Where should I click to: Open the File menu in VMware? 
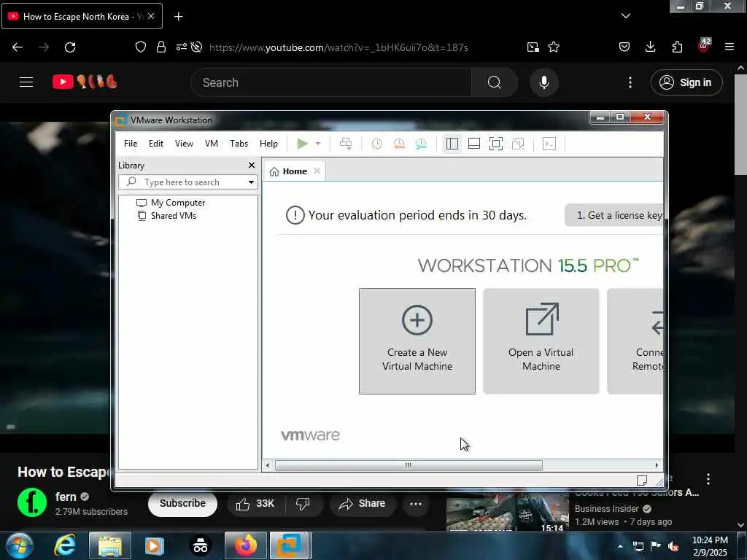(x=131, y=144)
